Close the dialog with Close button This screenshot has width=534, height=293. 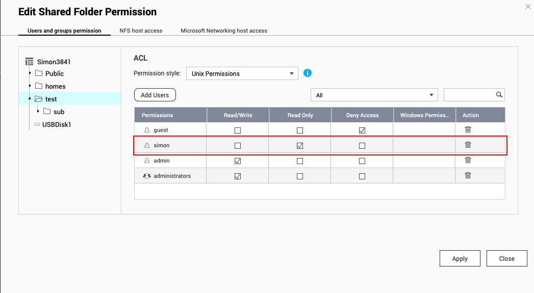506,258
